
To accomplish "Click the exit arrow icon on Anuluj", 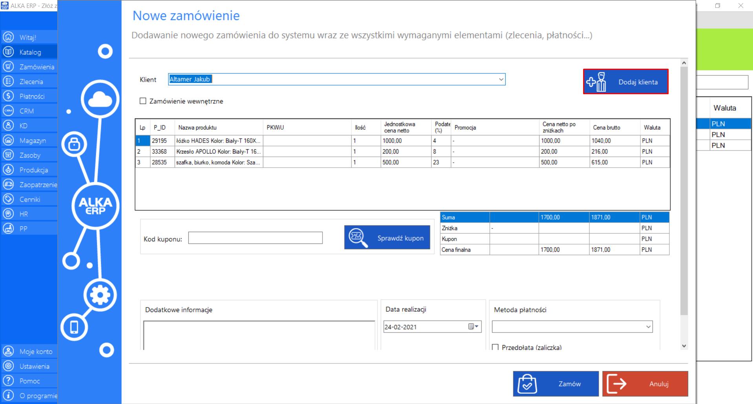I will (617, 384).
